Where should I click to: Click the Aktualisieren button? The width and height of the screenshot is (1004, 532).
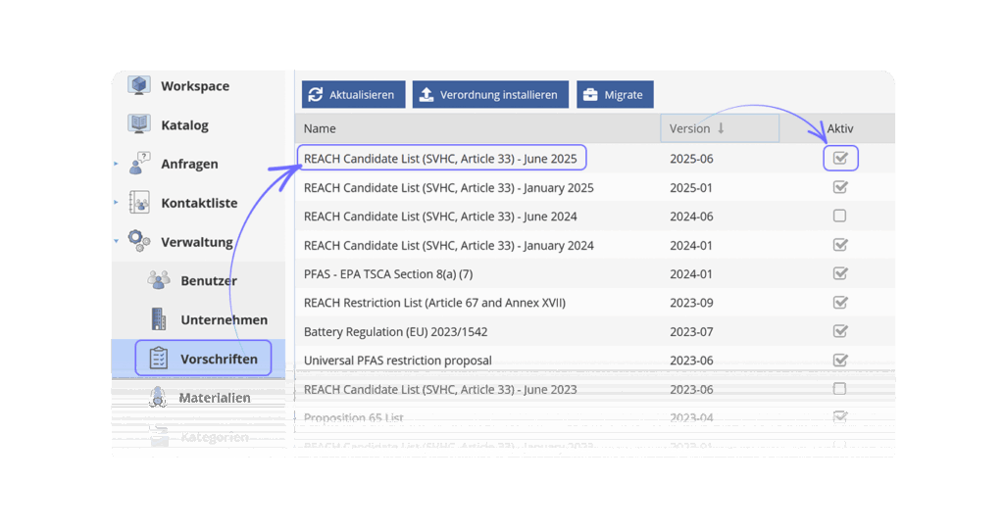pos(353,94)
